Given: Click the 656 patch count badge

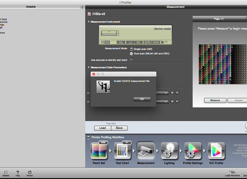Looking at the screenshot, I should (103, 142).
